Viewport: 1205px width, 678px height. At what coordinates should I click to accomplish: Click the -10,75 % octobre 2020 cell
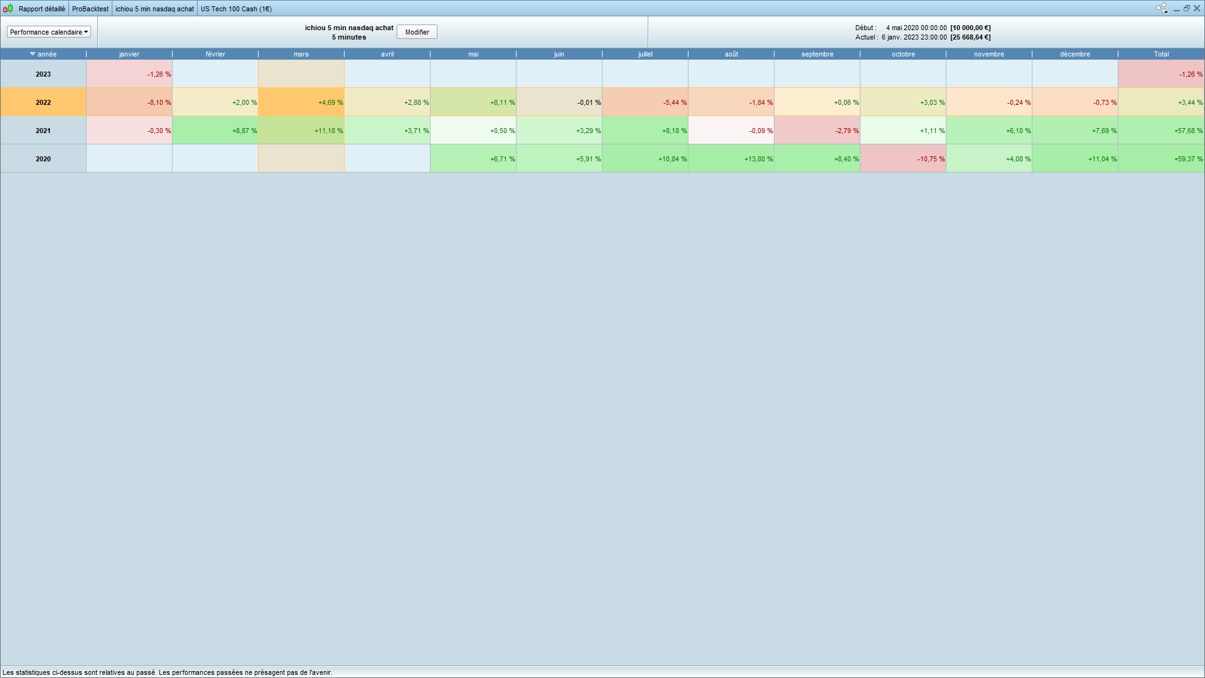903,159
